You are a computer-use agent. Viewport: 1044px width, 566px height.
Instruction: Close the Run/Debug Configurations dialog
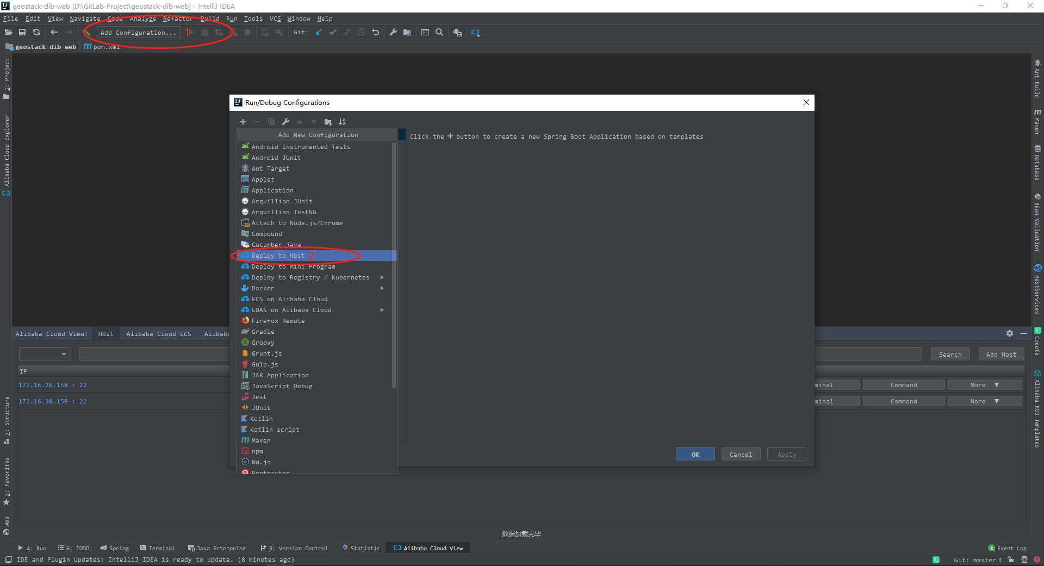806,102
